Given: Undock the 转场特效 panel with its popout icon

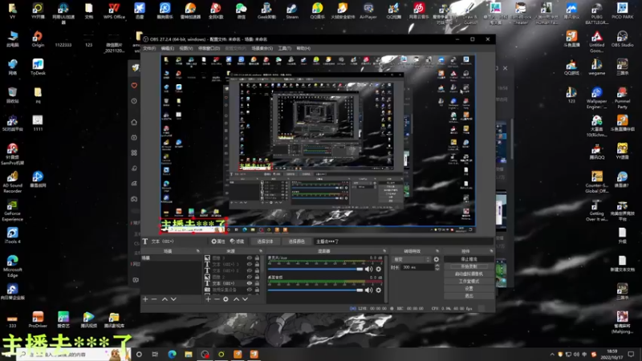Looking at the screenshot, I should pos(437,251).
